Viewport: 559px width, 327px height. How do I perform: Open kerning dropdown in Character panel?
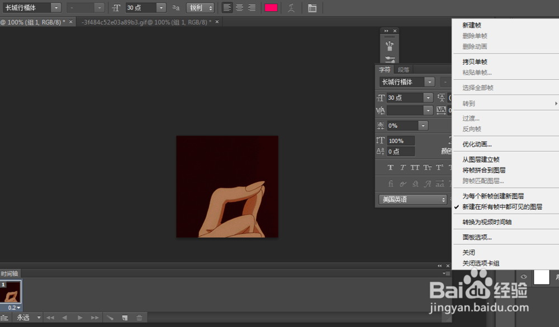click(x=428, y=110)
